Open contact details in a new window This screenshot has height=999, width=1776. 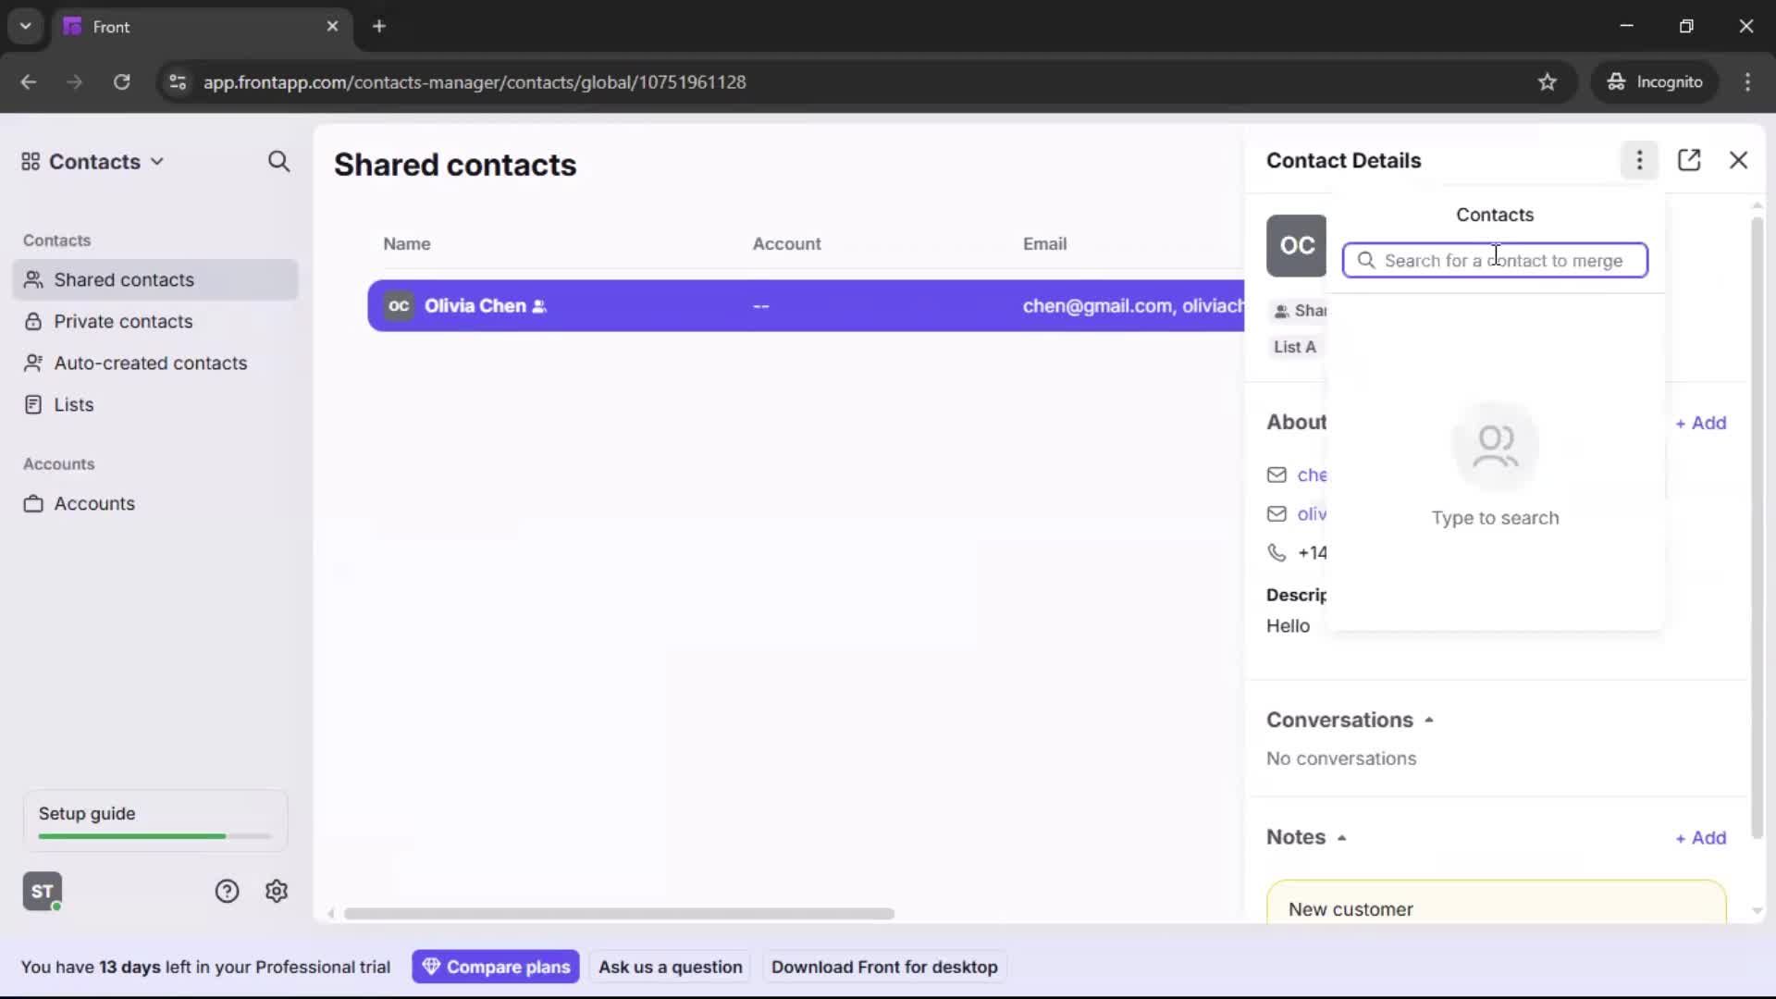(x=1690, y=160)
